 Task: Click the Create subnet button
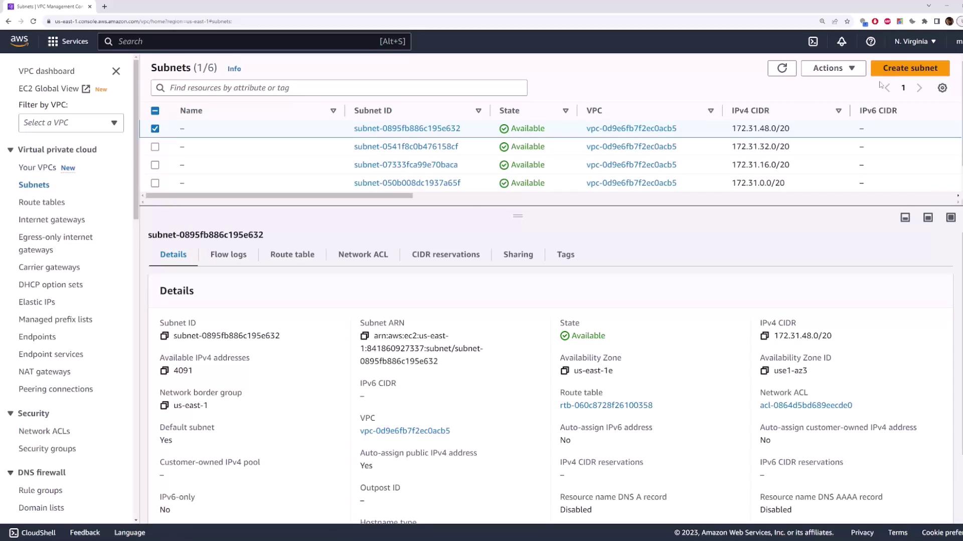[910, 68]
